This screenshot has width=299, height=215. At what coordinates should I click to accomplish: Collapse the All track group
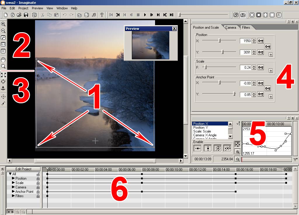click(10, 174)
